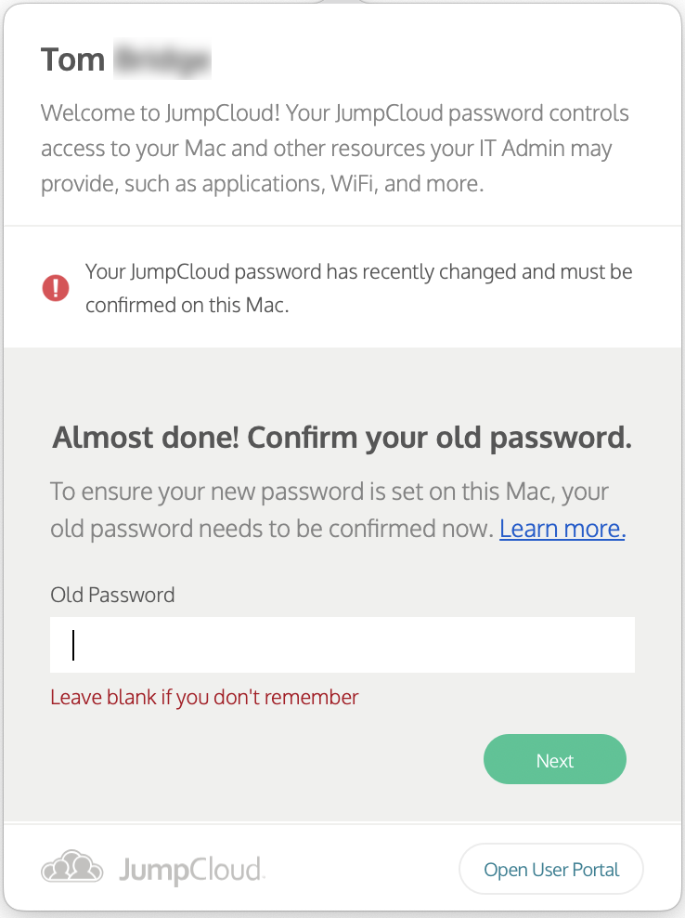Click the Welcome to JumpCloud paragraph

(334, 149)
